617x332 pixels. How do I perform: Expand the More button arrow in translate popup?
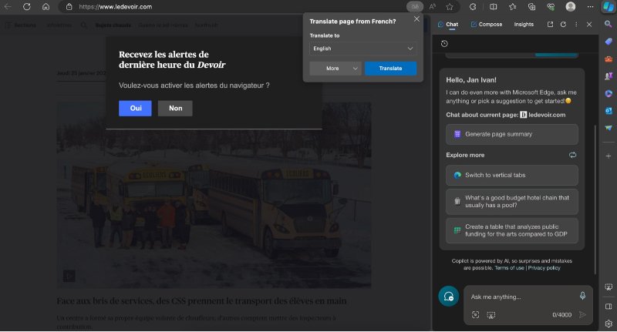click(x=355, y=69)
